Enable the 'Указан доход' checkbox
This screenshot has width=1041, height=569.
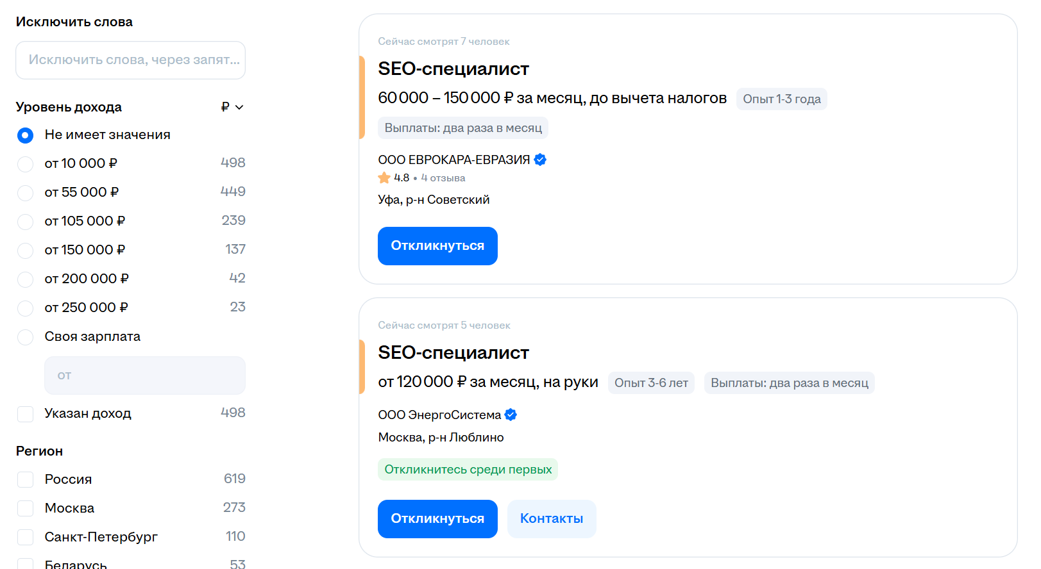(26, 414)
